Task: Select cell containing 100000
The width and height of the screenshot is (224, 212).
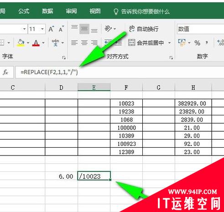Action: 126,128
